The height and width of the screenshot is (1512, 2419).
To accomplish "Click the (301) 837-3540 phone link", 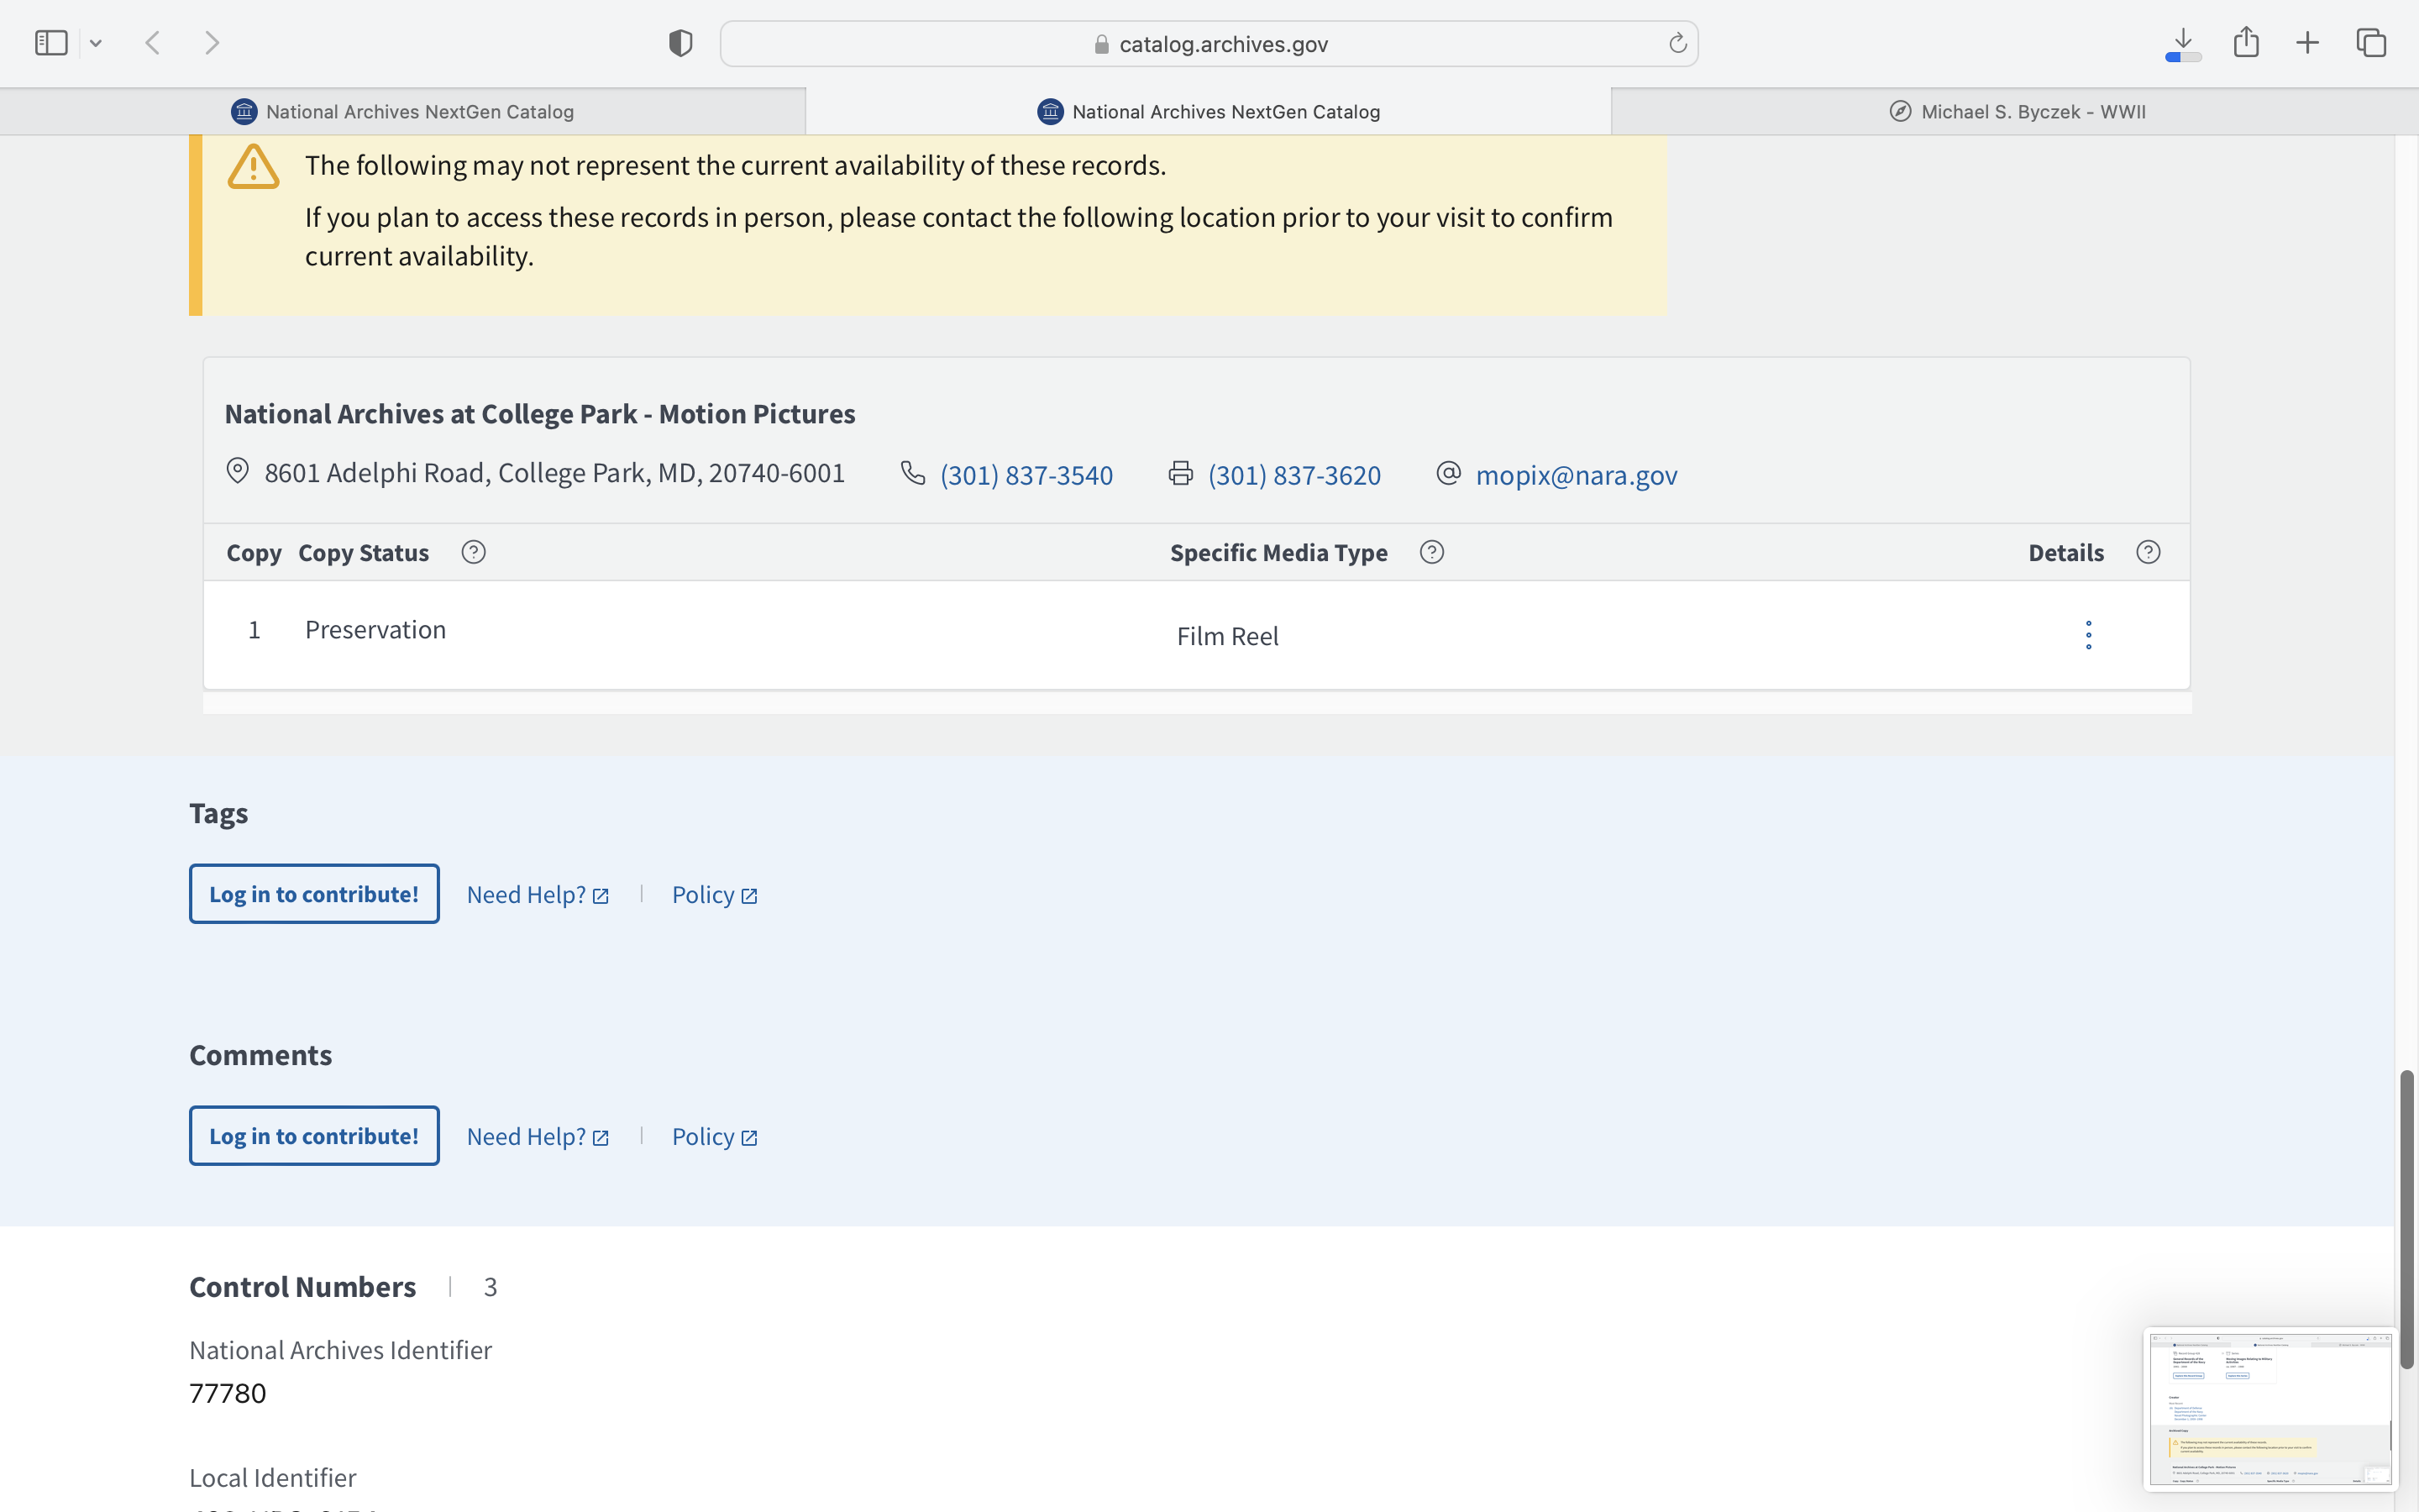I will tap(1026, 475).
